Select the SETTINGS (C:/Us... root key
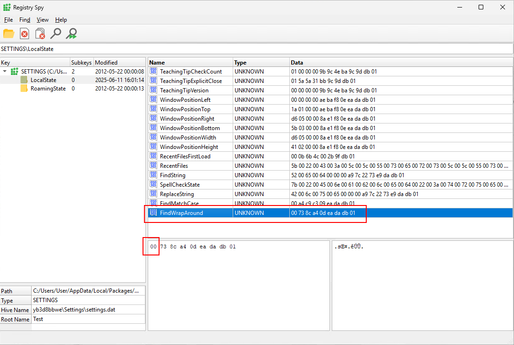Image resolution: width=514 pixels, height=345 pixels. click(x=44, y=71)
